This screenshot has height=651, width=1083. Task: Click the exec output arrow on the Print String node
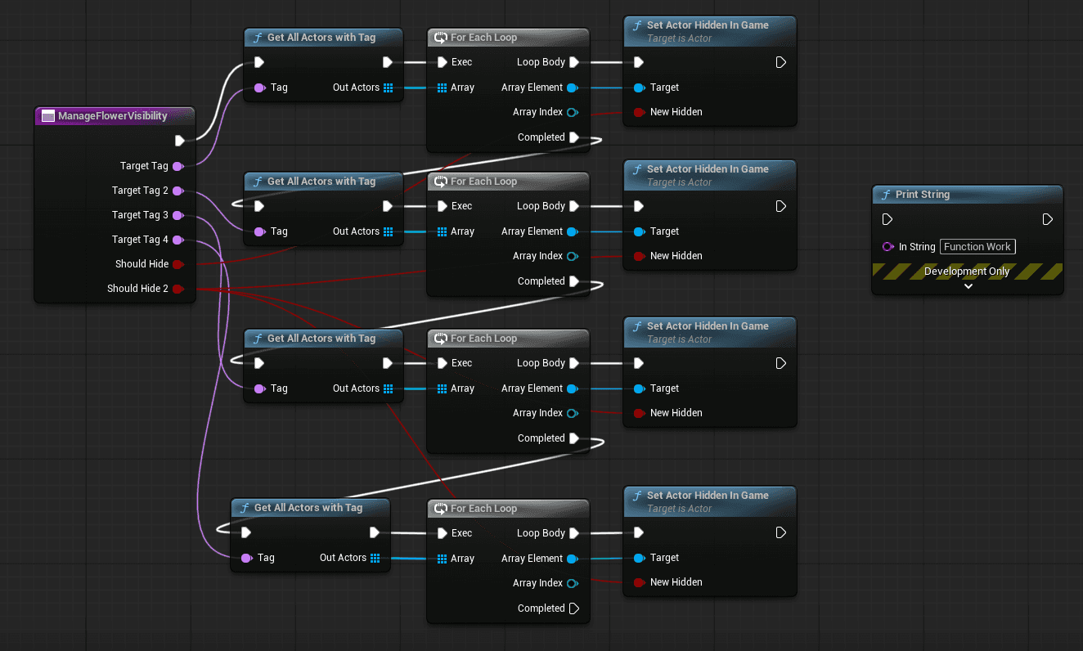[1046, 219]
